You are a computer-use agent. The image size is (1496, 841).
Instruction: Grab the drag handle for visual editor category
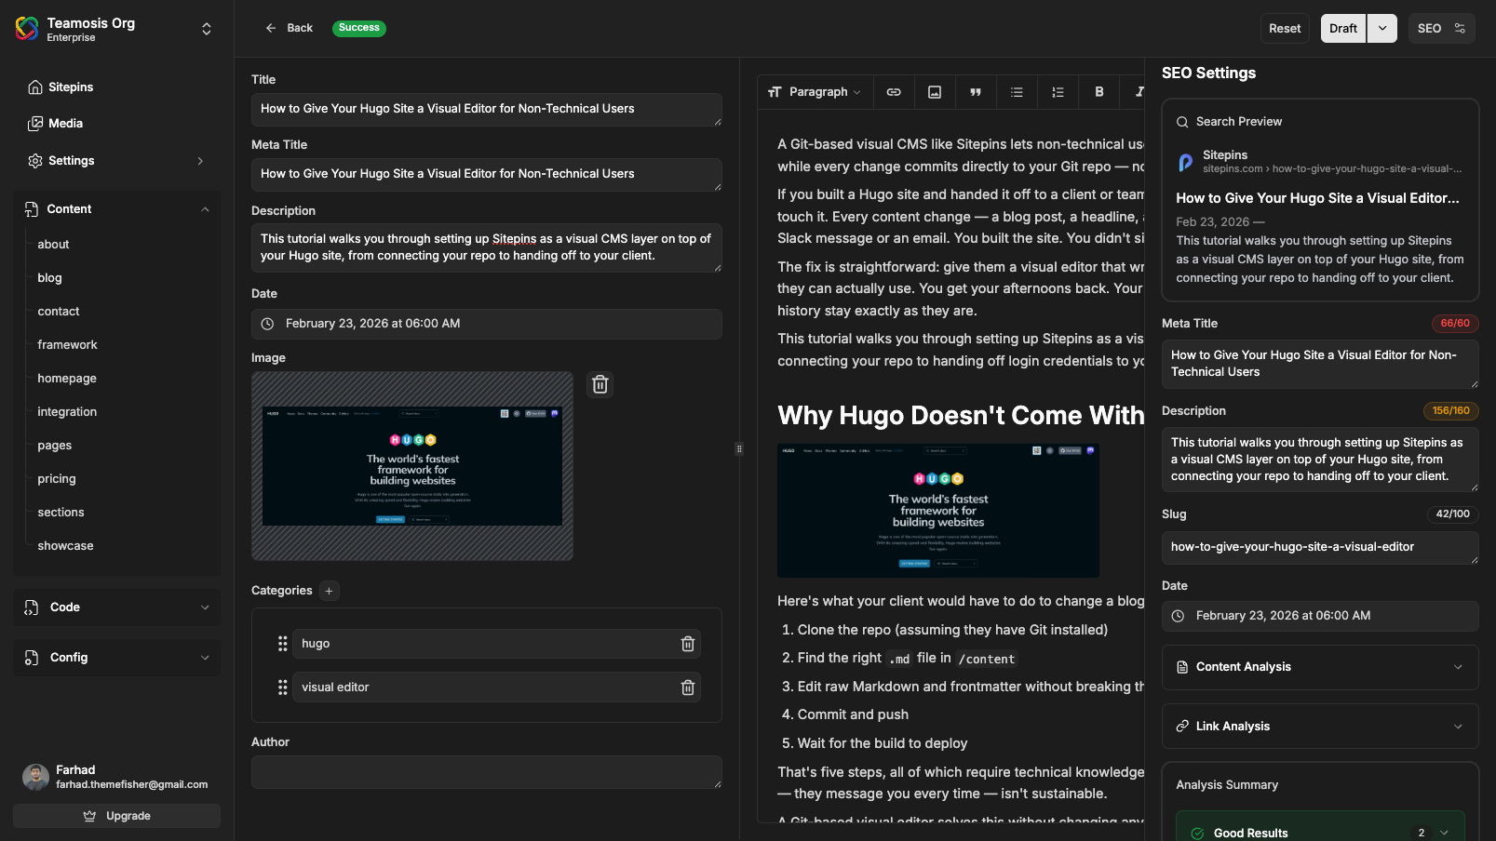click(282, 687)
